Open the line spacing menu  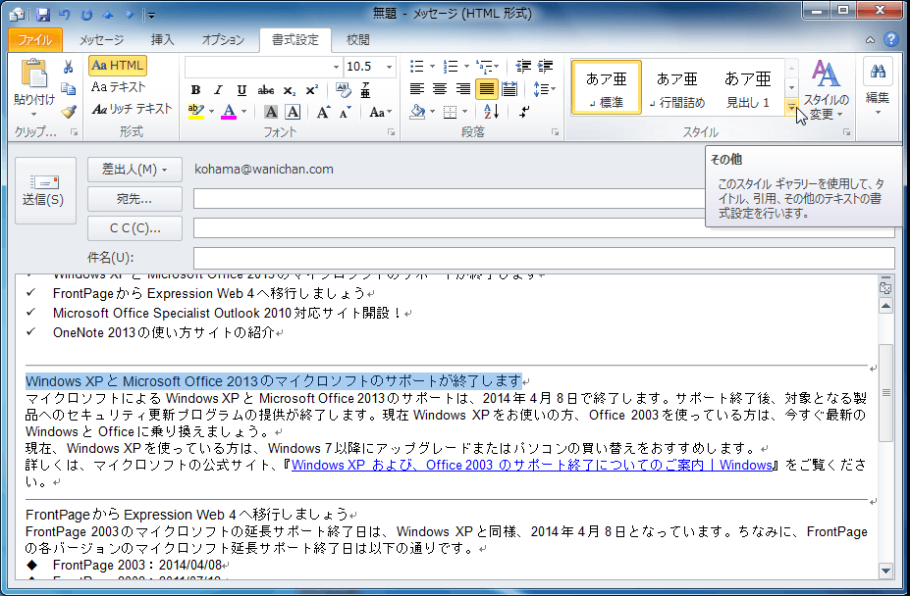(544, 88)
